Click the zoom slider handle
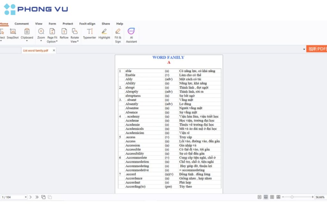Image resolution: width=327 pixels, height=204 pixels. 292,197
